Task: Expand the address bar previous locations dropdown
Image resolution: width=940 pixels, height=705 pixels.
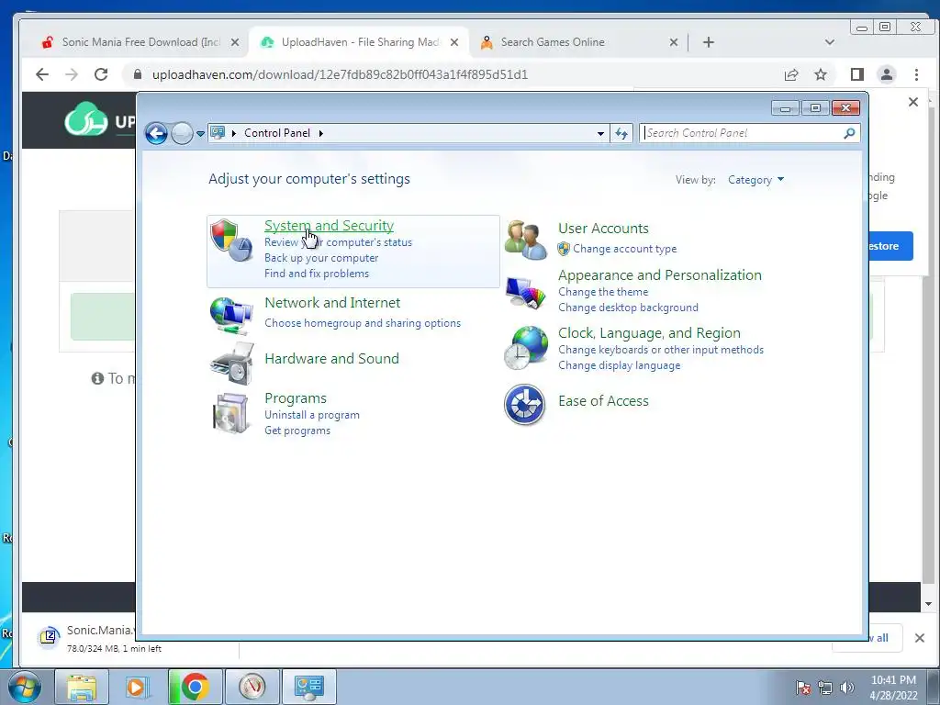Action: click(600, 133)
